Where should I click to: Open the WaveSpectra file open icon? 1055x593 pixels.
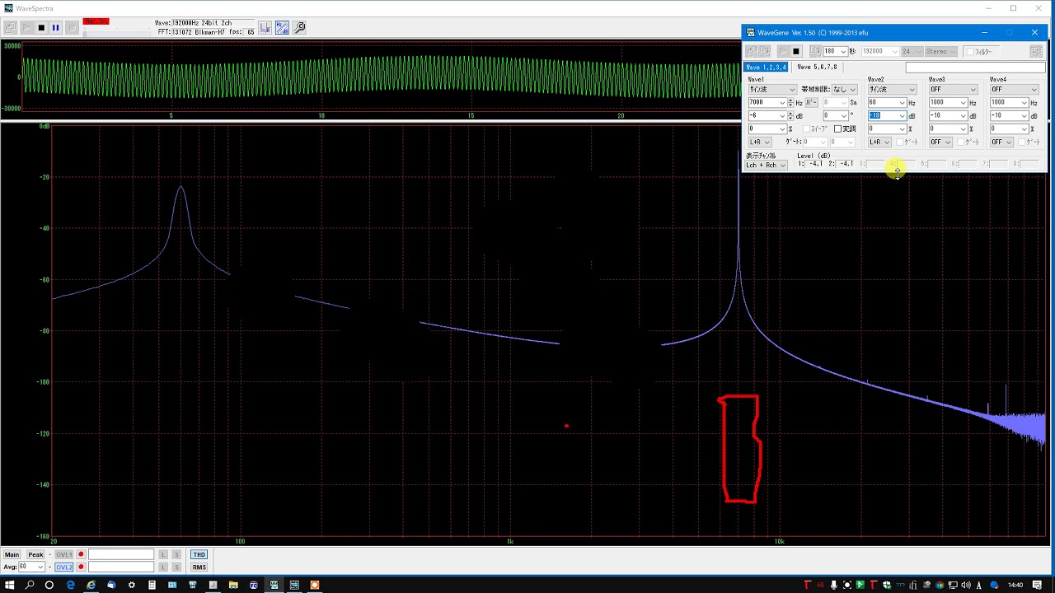[10, 27]
